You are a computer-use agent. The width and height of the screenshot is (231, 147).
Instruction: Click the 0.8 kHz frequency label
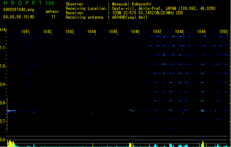coord(3,103)
